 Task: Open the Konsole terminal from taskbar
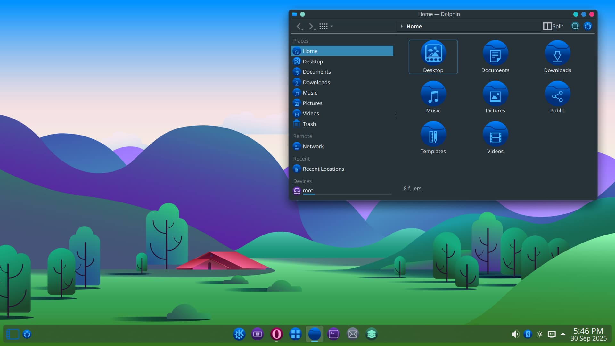[333, 334]
